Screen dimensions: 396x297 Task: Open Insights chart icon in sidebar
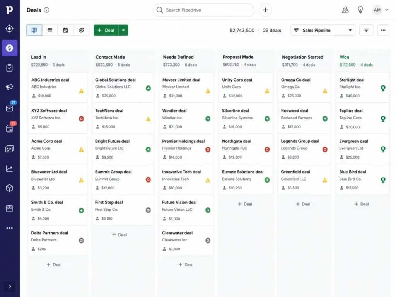click(9, 169)
